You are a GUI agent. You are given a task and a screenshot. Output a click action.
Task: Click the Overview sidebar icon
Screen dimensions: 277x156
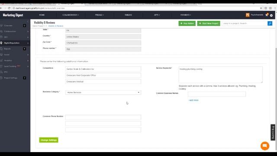point(1,26)
